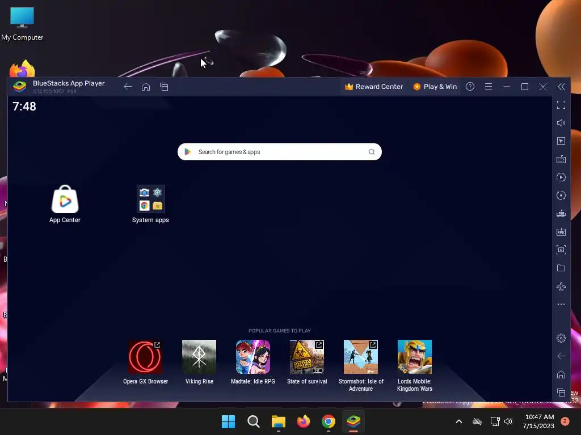Open Opera GX Browser game tile
The image size is (581, 435).
pyautogui.click(x=146, y=362)
